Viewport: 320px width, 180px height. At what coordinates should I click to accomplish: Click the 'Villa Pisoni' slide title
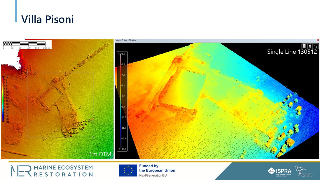pyautogui.click(x=47, y=19)
